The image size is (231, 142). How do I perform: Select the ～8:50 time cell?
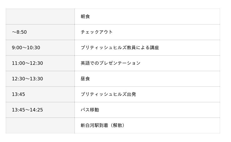pyautogui.click(x=19, y=32)
